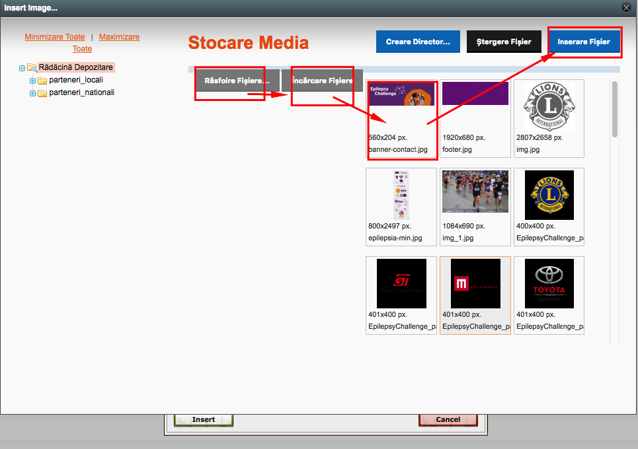Click the Inserare Fișier button

point(584,42)
